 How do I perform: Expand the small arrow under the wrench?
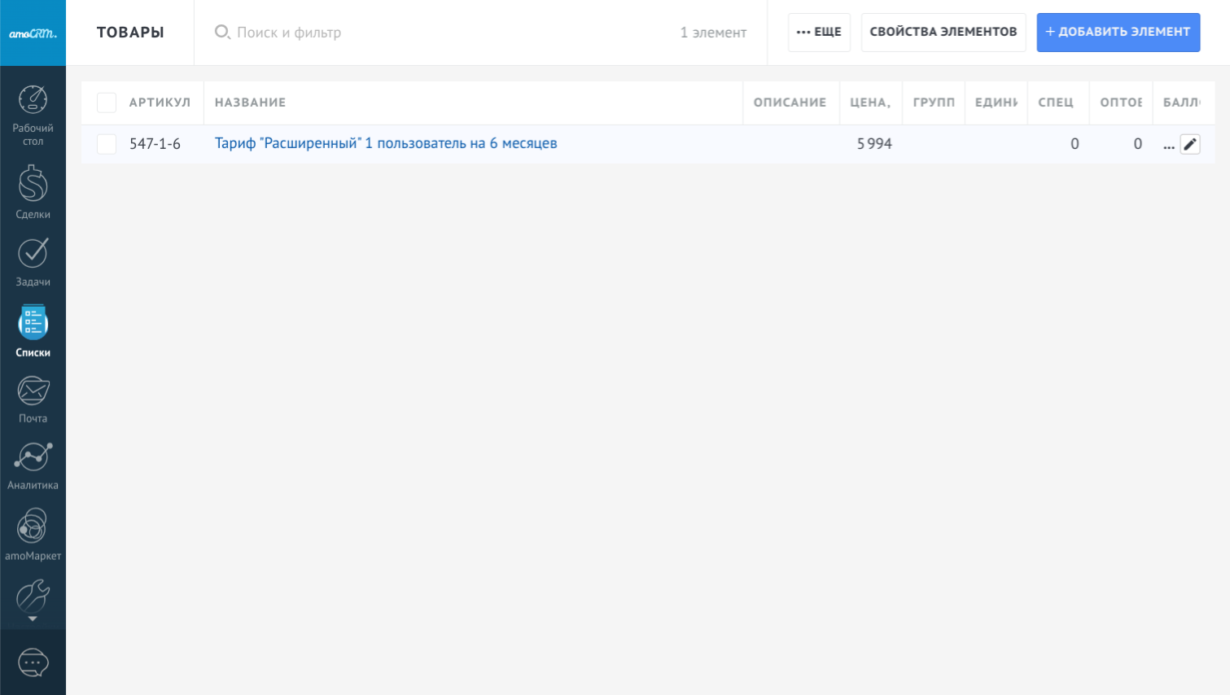click(x=33, y=619)
